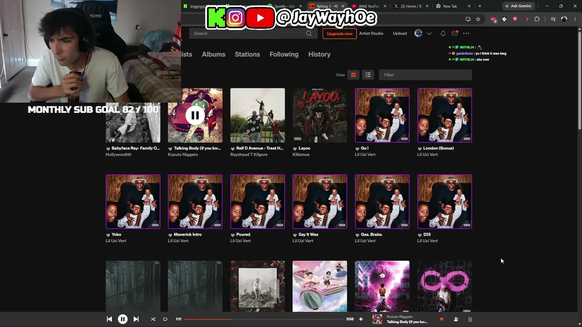Mute the Talking Body tab audio icon
The image size is (582, 327).
point(336,6)
